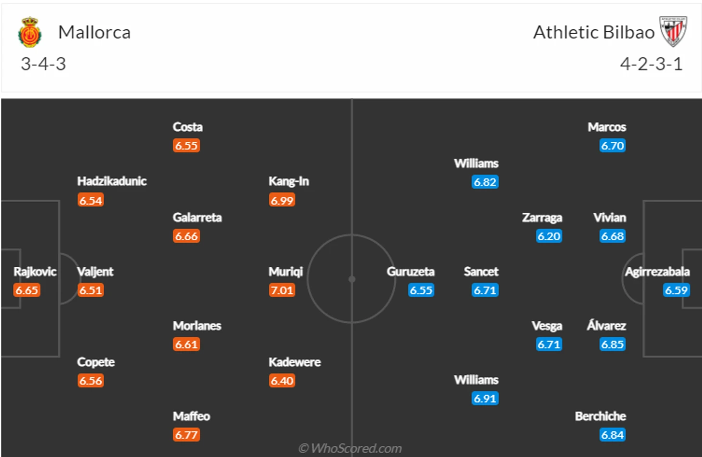Viewport: 702px width, 457px height.
Task: Click Agirrezabala's 6.59 rating badge
Action: [x=676, y=290]
